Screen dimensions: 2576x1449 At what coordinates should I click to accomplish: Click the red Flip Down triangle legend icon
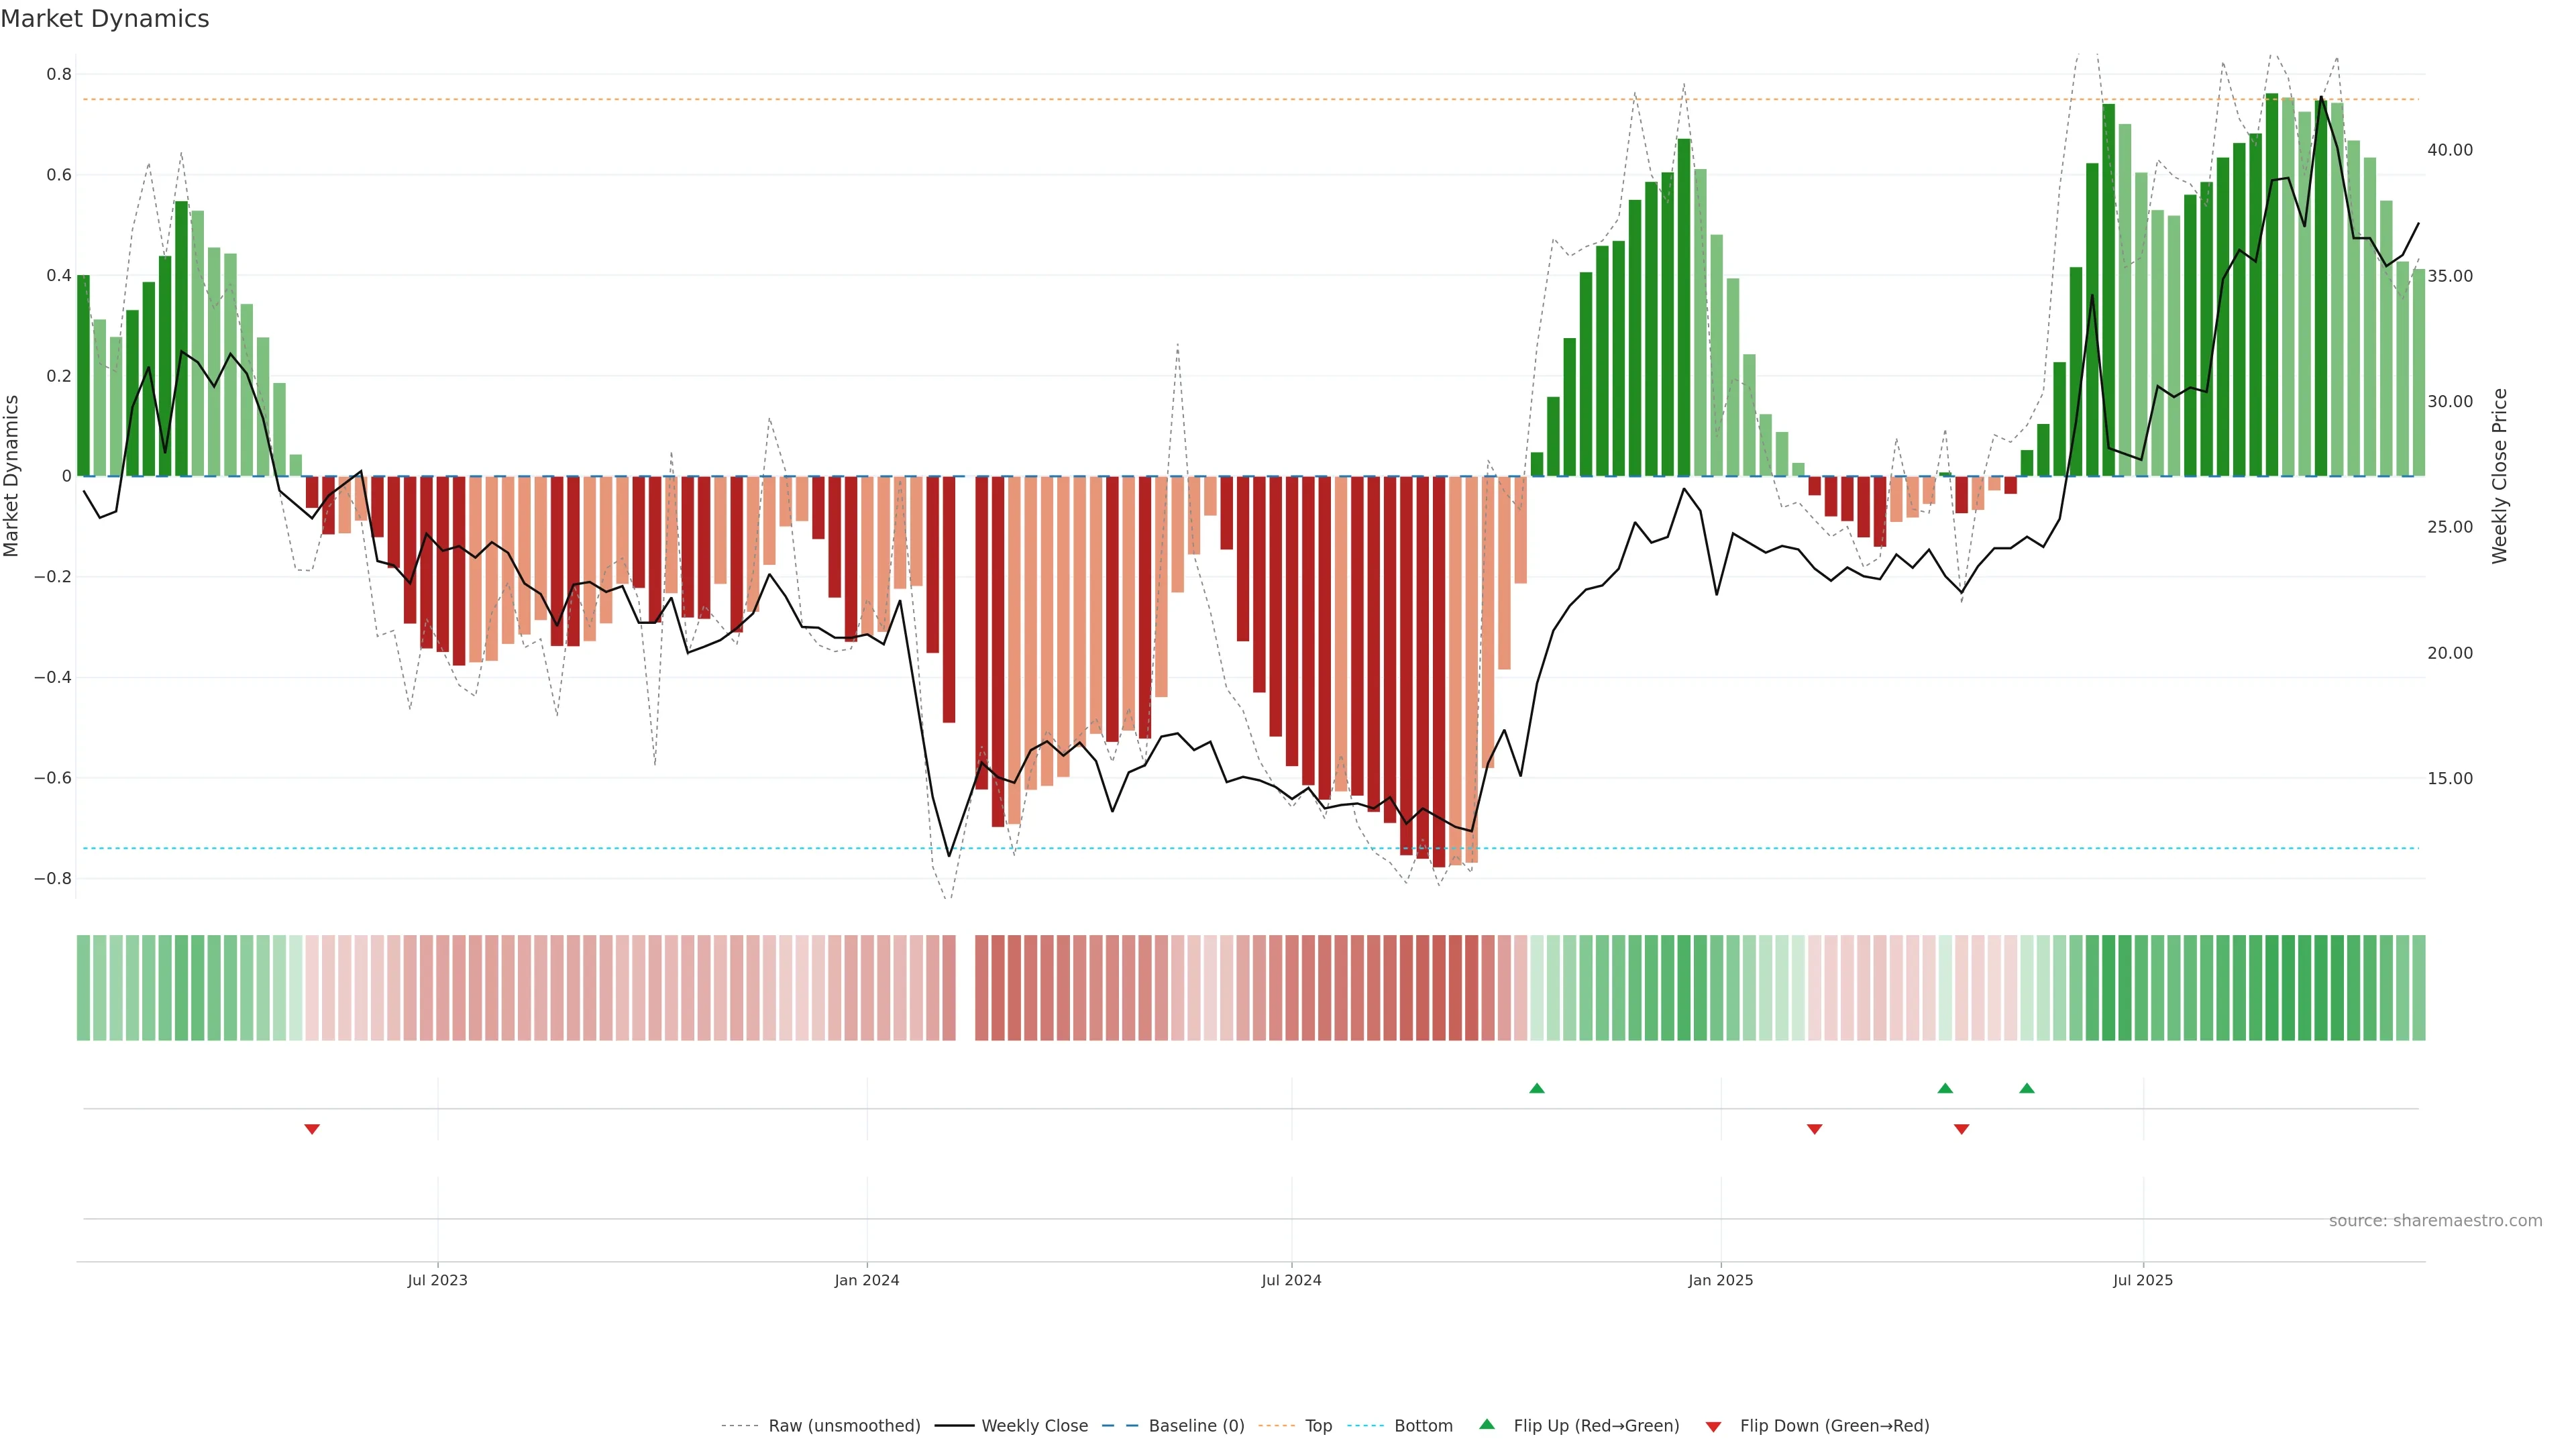1713,1426
